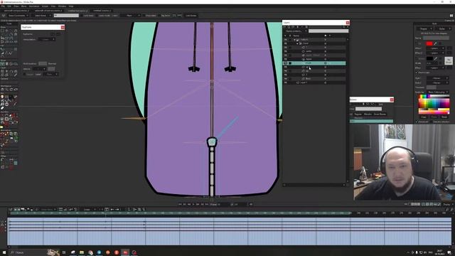Toggle visibility of the Layer 1 row
Viewport: 455px width, 256px height.
[x=286, y=82]
